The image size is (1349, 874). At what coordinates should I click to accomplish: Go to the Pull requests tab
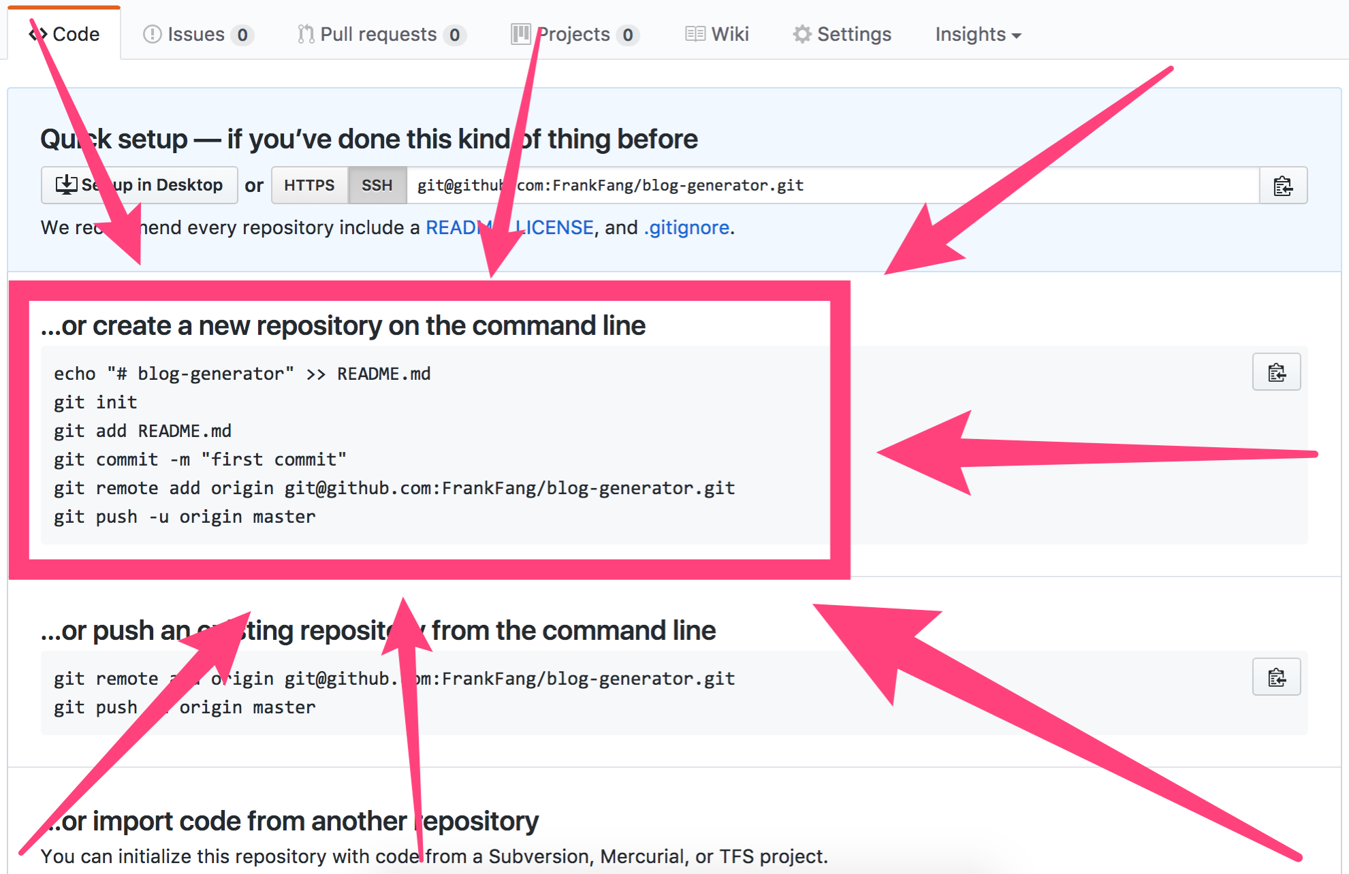(379, 34)
